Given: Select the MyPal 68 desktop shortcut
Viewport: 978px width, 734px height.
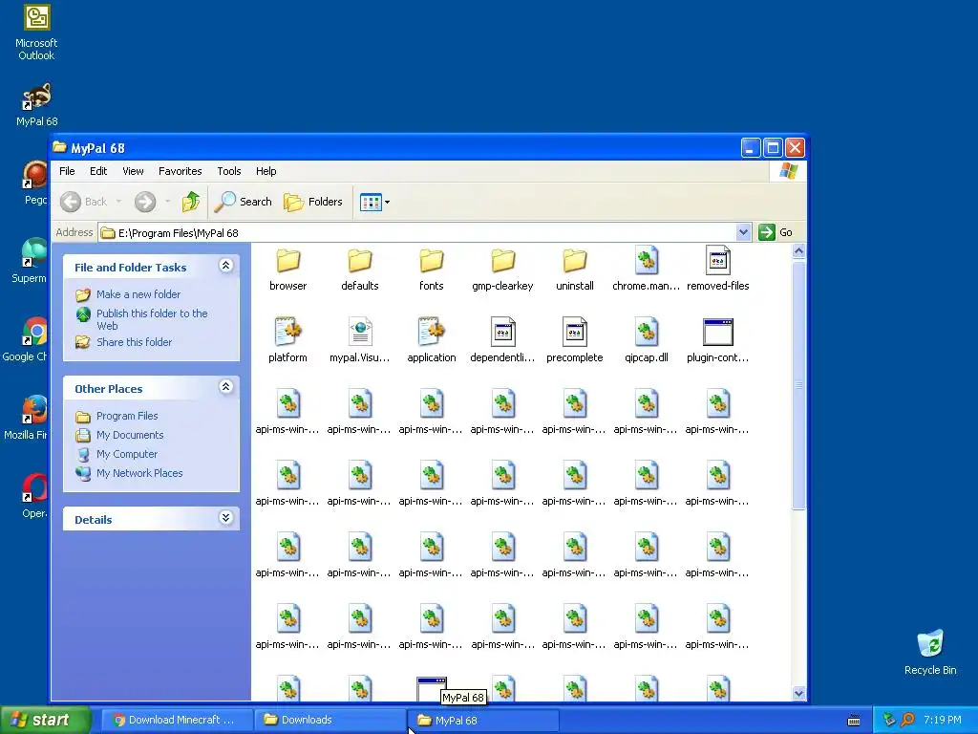Looking at the screenshot, I should click(x=36, y=104).
